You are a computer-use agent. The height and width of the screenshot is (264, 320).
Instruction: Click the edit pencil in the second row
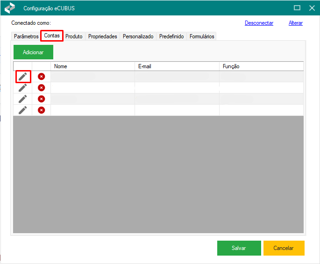coord(22,87)
